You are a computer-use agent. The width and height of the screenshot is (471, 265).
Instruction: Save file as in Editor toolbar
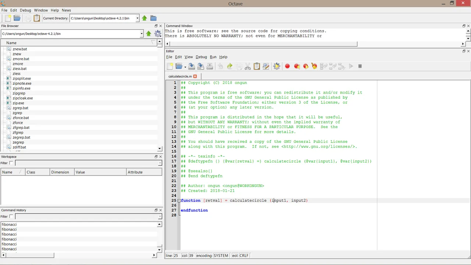click(x=201, y=66)
